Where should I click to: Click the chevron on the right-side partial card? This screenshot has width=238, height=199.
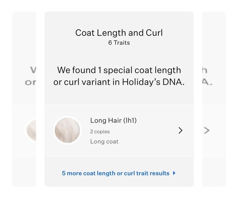206,130
